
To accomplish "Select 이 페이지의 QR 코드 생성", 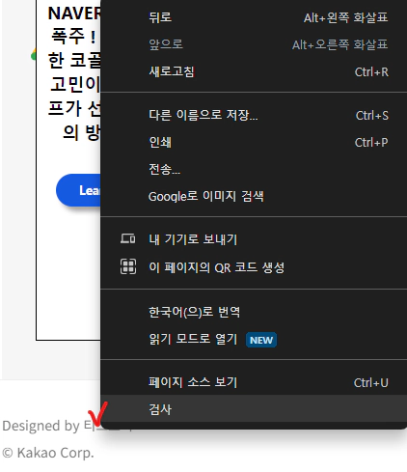I will tap(254, 267).
